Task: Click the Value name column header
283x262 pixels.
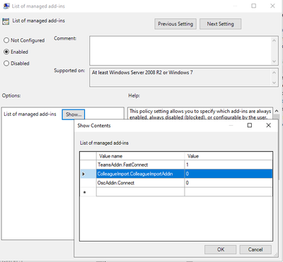Action: [140, 156]
